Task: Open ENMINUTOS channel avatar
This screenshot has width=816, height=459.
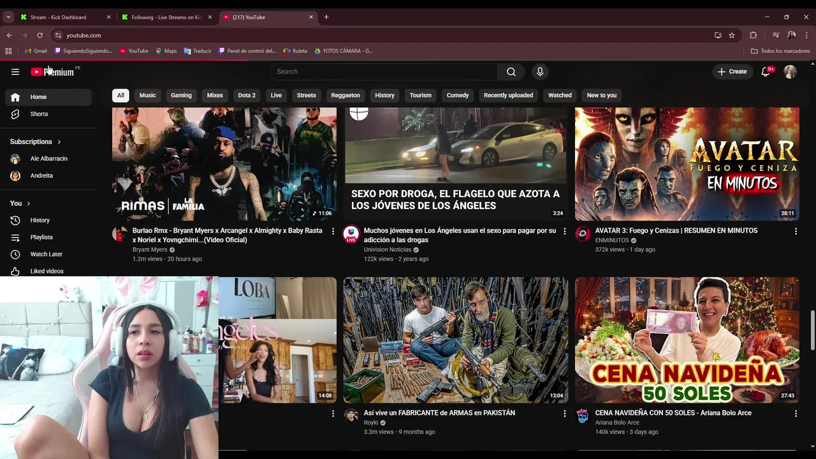Action: tap(583, 234)
